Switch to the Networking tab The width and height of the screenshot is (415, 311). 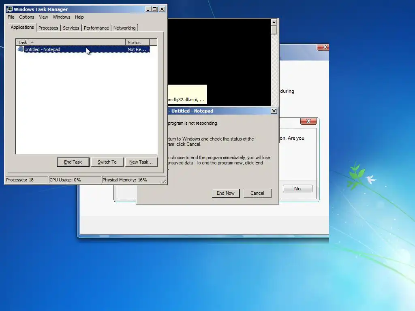(124, 28)
